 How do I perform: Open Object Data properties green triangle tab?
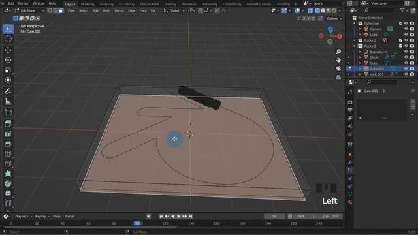(350, 195)
